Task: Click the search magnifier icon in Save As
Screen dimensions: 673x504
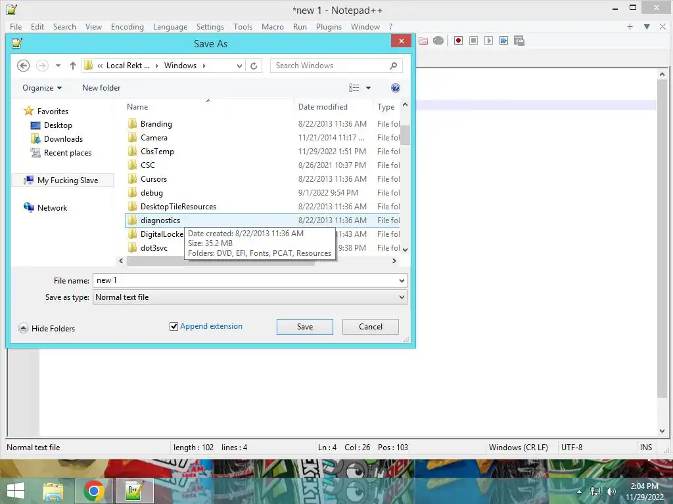Action: pyautogui.click(x=393, y=66)
